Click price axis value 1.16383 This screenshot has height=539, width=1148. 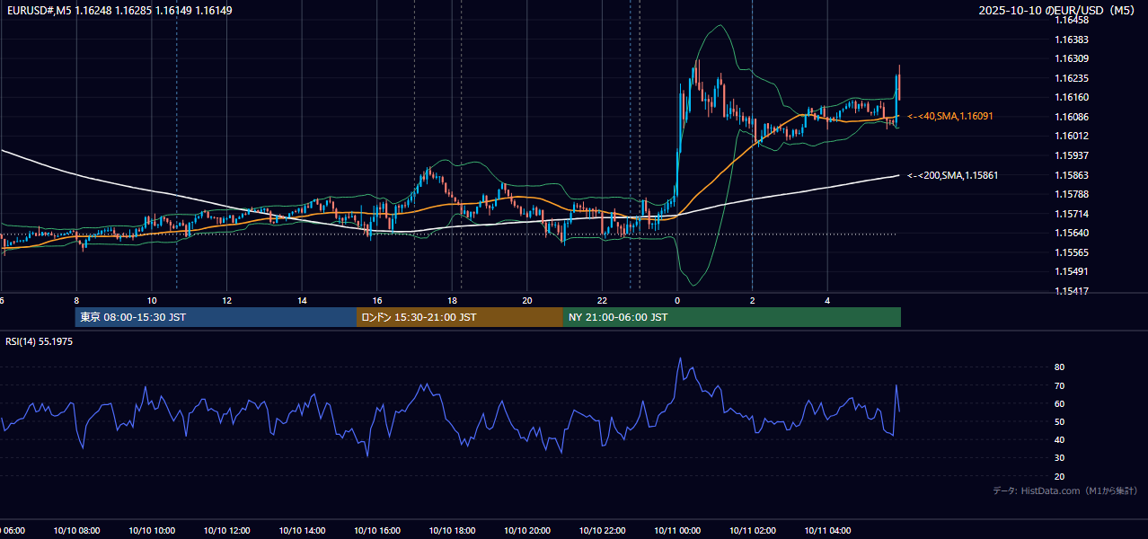click(x=1072, y=40)
